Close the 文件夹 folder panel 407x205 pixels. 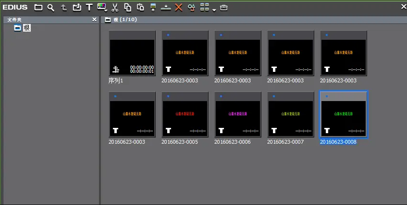pos(95,20)
